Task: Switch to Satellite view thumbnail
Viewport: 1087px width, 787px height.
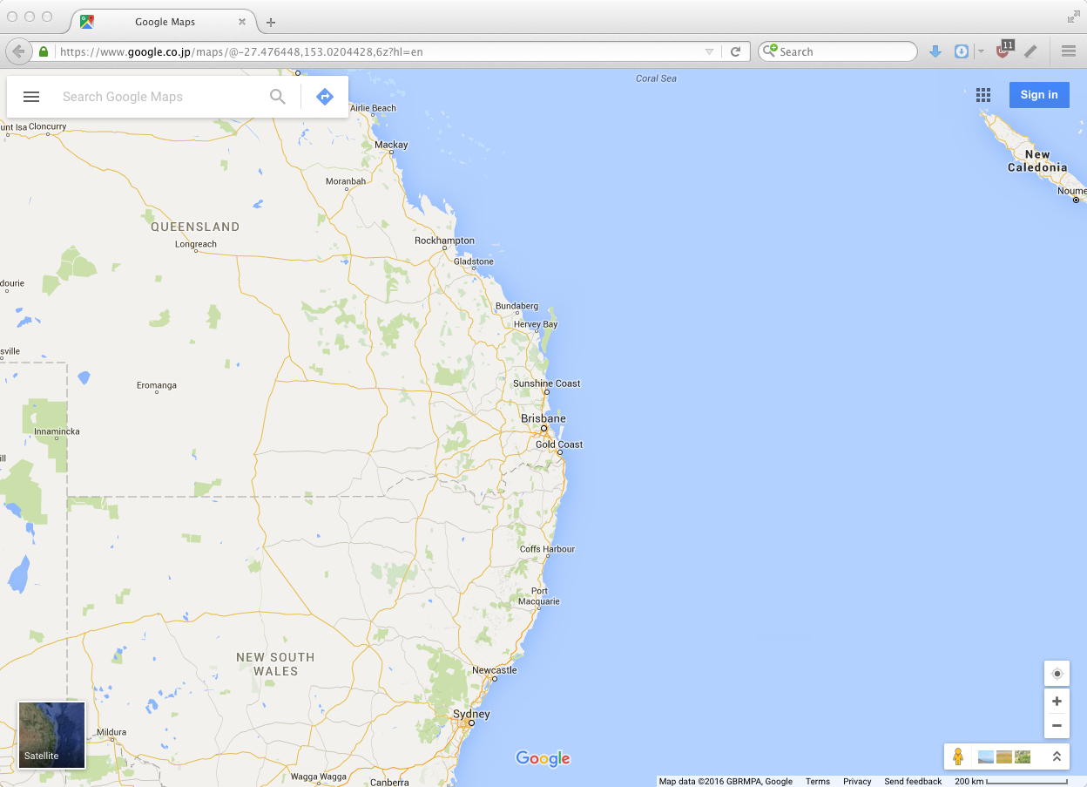Action: [x=51, y=735]
